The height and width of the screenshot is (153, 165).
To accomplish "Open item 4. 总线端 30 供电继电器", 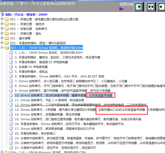I will tap(31, 67).
